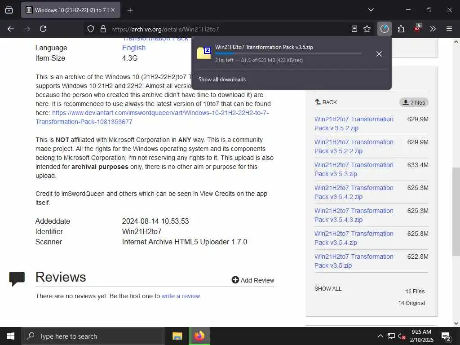460x345 pixels.
Task: Click SHOW ALL files link
Action: [328, 289]
